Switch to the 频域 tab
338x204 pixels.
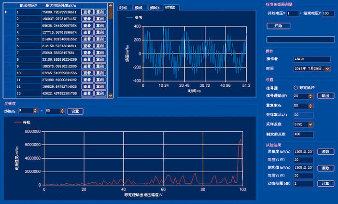coord(139,8)
